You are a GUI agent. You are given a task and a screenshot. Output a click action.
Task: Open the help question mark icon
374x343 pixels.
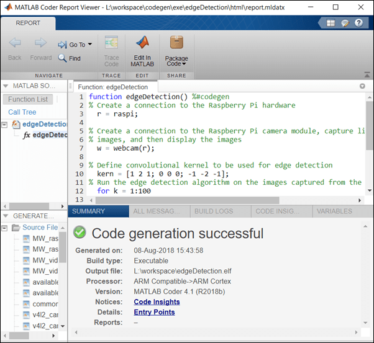click(x=358, y=23)
